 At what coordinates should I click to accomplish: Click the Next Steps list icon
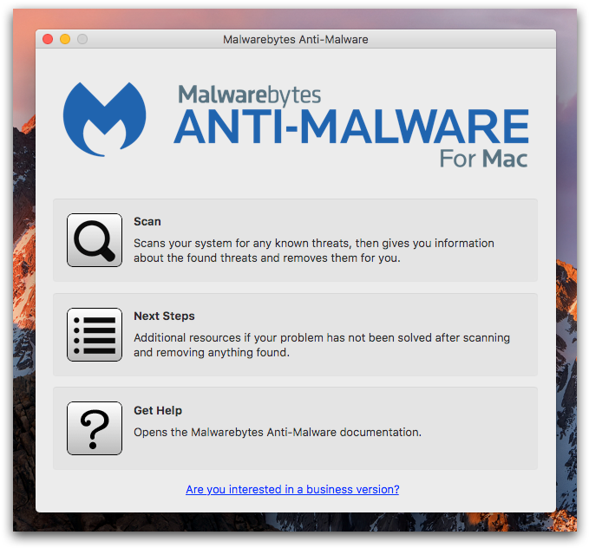pos(95,335)
